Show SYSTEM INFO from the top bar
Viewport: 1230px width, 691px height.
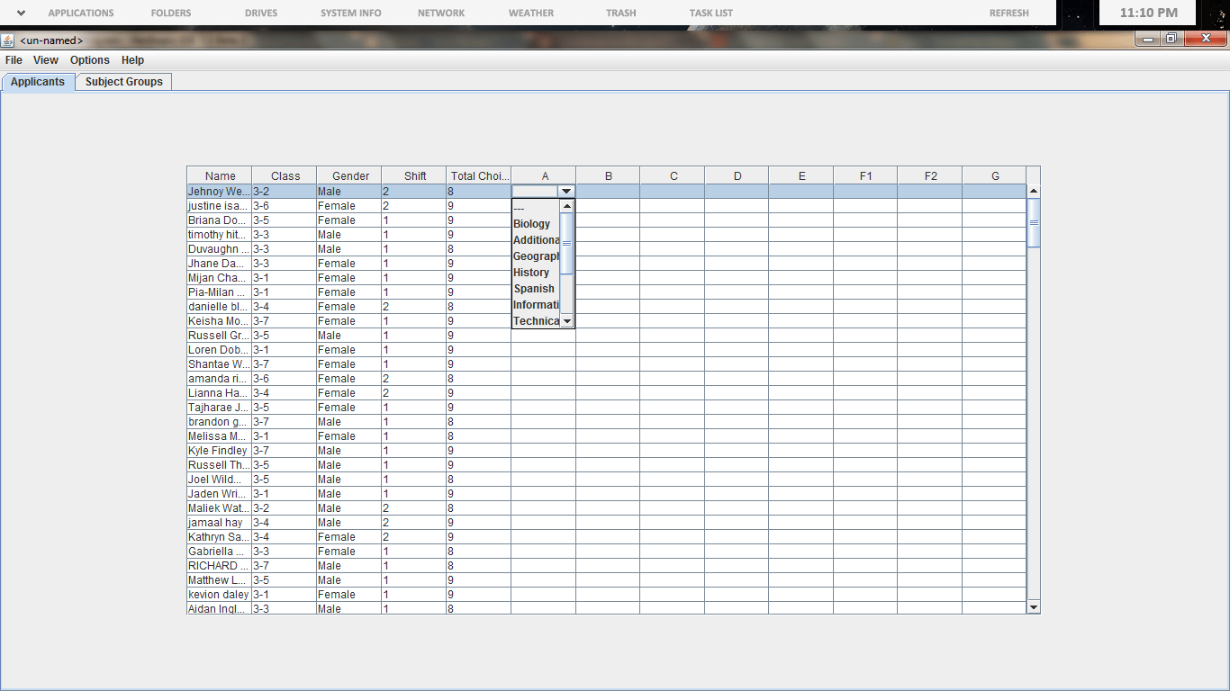pos(351,13)
